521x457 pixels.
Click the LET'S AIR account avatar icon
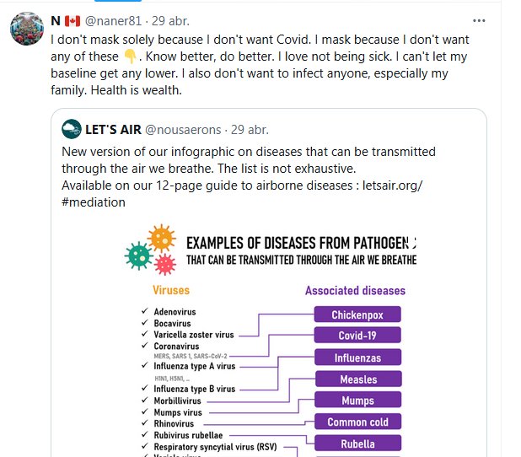[72, 130]
